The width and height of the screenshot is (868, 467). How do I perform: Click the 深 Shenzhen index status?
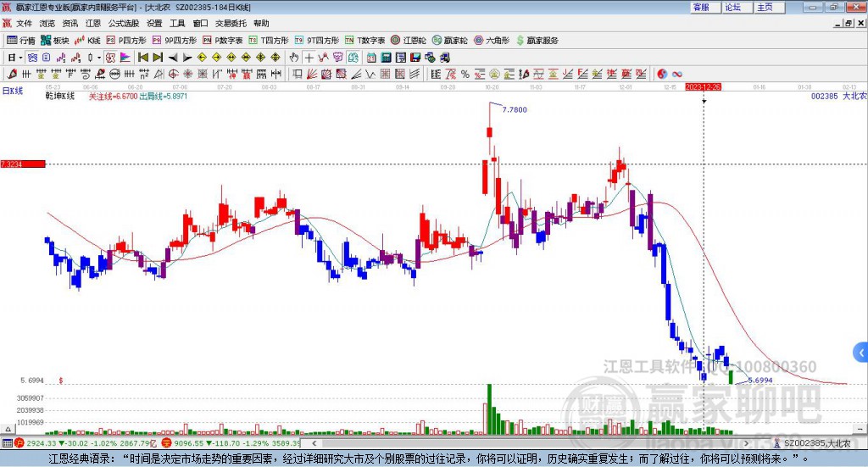pos(167,443)
